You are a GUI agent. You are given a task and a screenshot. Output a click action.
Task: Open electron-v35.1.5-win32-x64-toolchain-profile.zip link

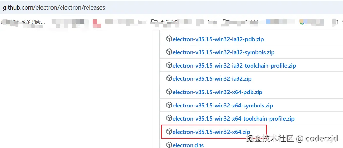(233, 119)
